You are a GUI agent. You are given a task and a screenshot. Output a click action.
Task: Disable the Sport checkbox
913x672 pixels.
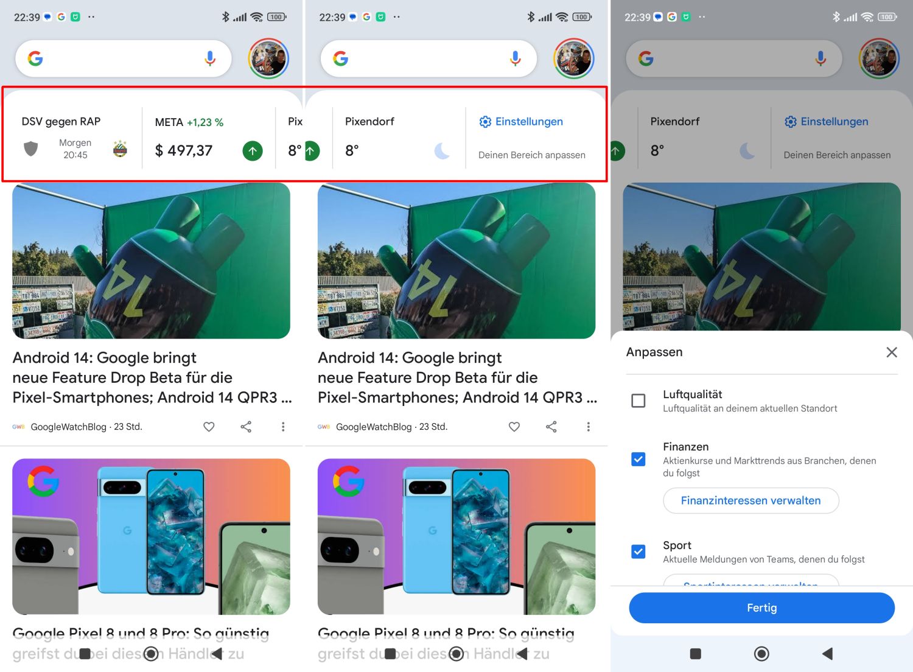[x=638, y=551]
